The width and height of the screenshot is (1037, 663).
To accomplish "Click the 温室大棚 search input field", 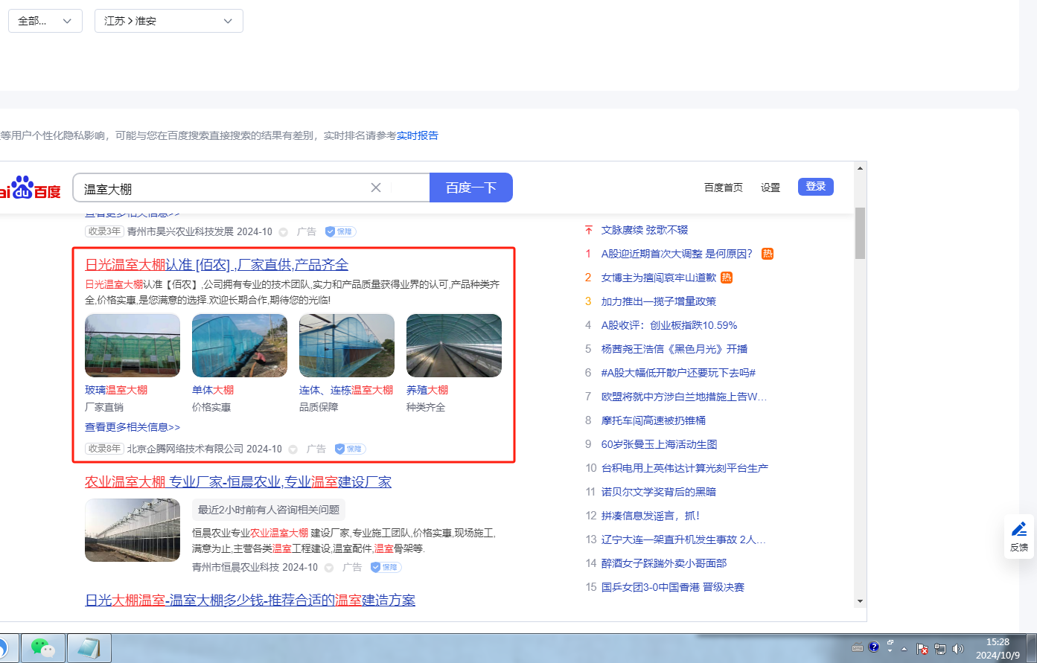I will [223, 188].
